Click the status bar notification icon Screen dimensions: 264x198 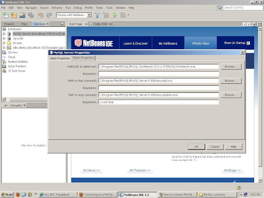[x=238, y=188]
